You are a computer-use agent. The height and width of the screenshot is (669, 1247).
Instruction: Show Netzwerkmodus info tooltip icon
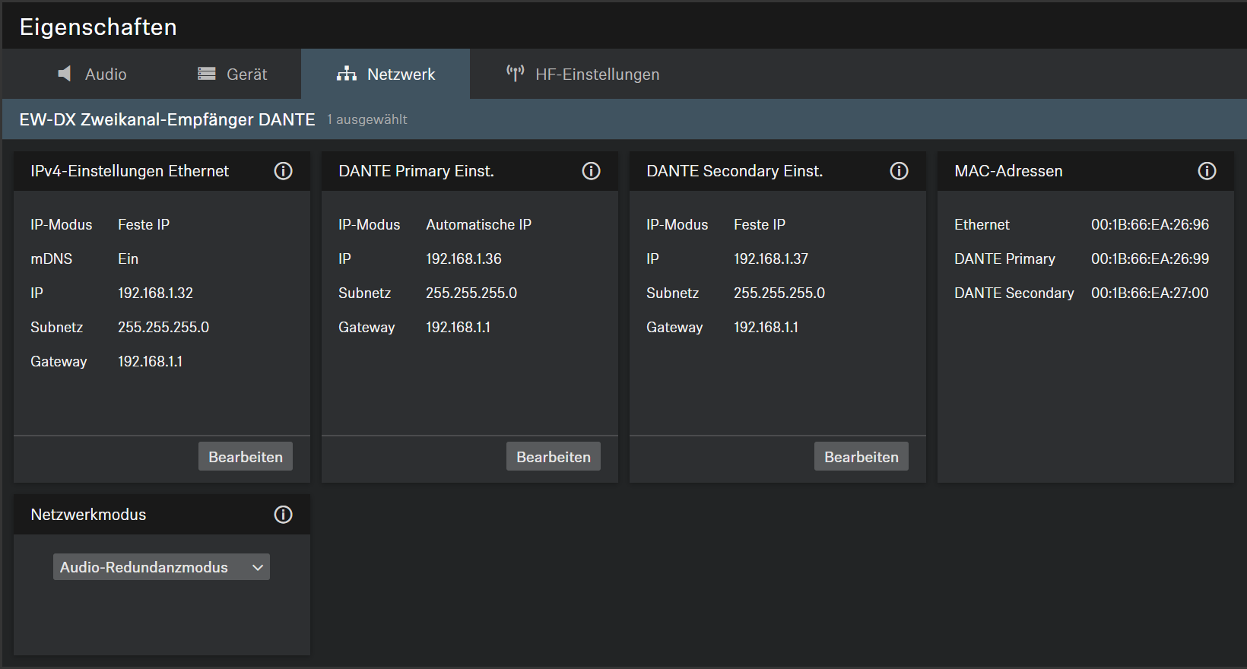click(x=283, y=515)
